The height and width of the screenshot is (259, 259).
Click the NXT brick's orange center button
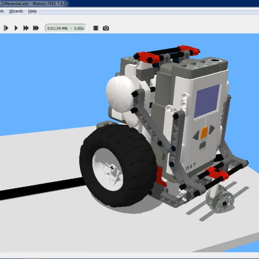click(204, 133)
